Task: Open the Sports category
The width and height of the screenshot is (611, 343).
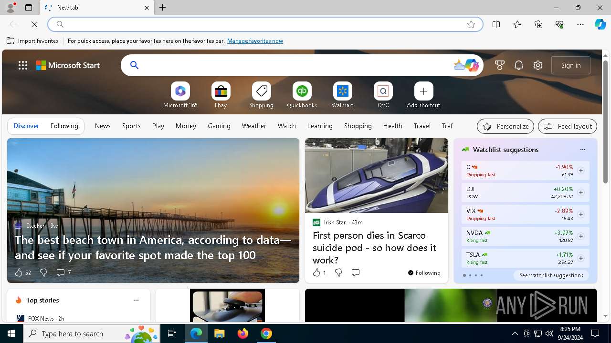Action: [x=131, y=126]
